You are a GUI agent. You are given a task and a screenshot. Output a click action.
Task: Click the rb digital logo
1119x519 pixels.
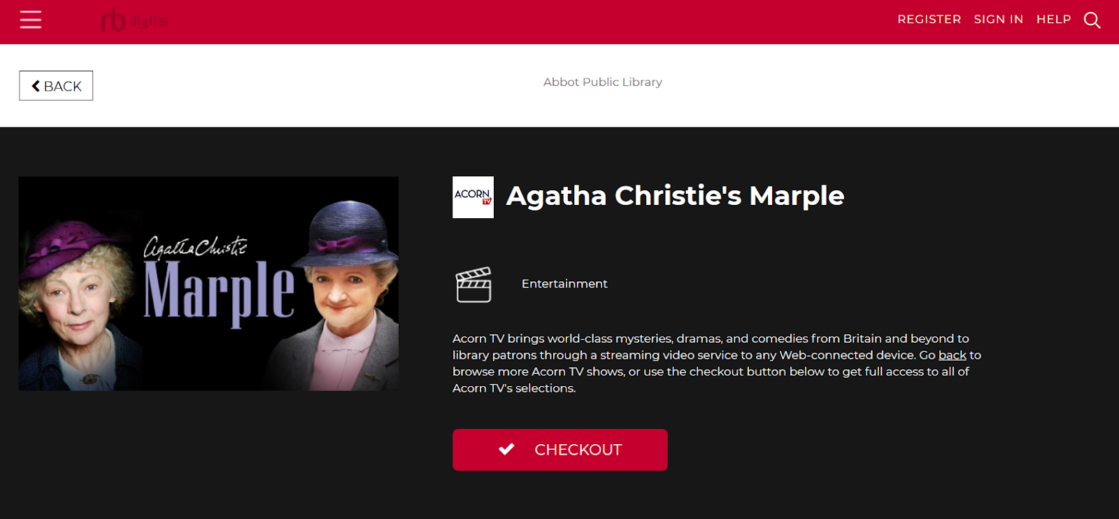[134, 20]
